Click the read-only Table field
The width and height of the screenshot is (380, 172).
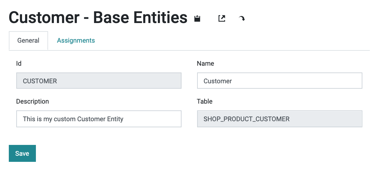click(x=280, y=119)
